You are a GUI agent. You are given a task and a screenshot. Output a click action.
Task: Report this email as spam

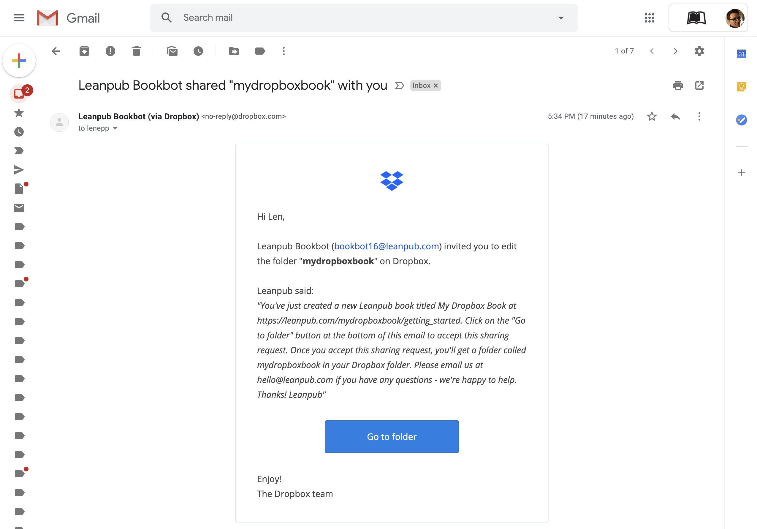pyautogui.click(x=110, y=51)
